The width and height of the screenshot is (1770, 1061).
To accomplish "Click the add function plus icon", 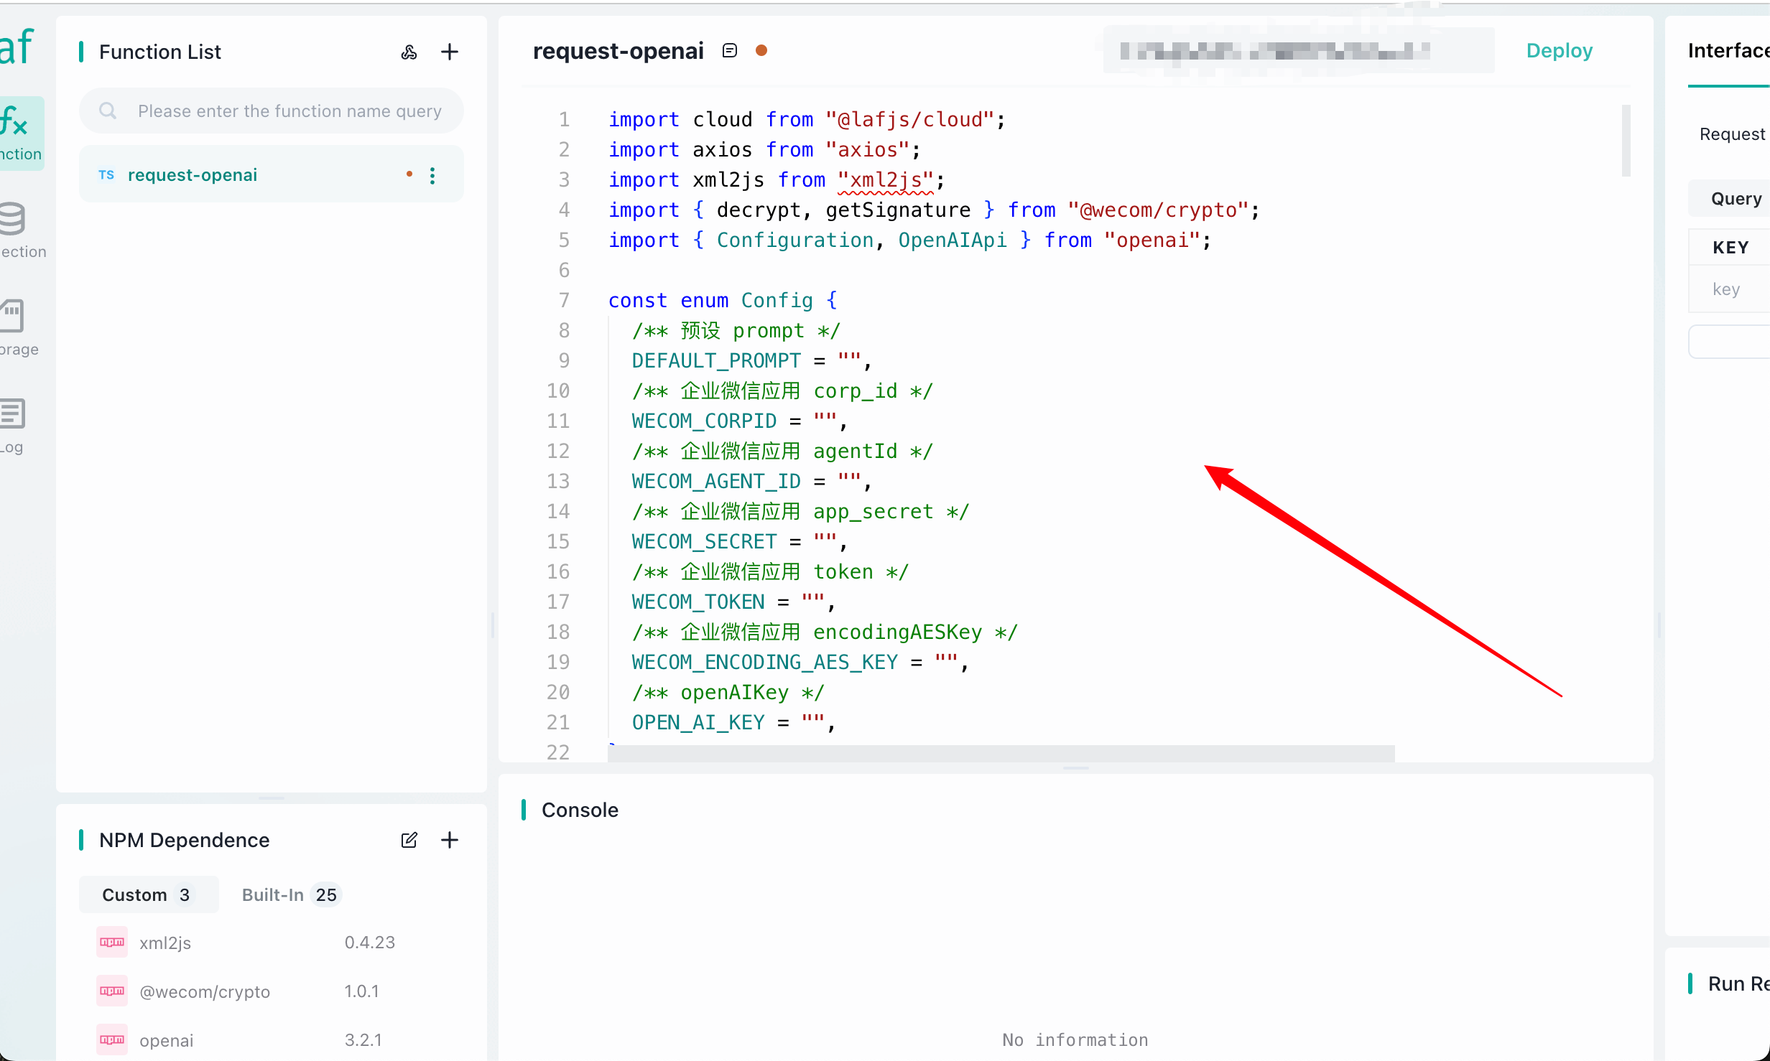I will [x=450, y=52].
